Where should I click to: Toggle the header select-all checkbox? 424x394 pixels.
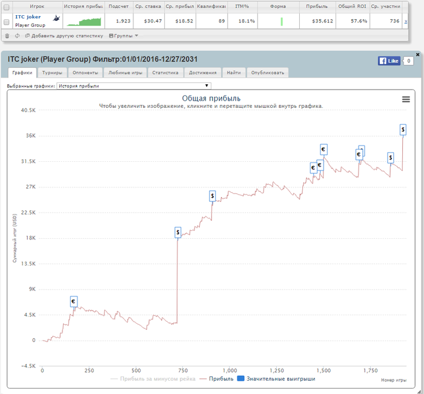(7, 6)
